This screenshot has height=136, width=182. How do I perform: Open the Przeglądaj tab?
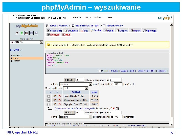pyautogui.click(x=54, y=31)
